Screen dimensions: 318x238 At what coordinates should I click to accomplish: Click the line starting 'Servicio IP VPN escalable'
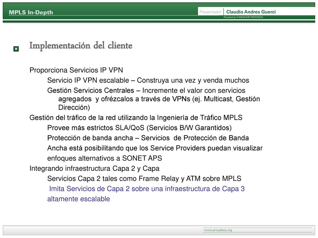pos(148,80)
